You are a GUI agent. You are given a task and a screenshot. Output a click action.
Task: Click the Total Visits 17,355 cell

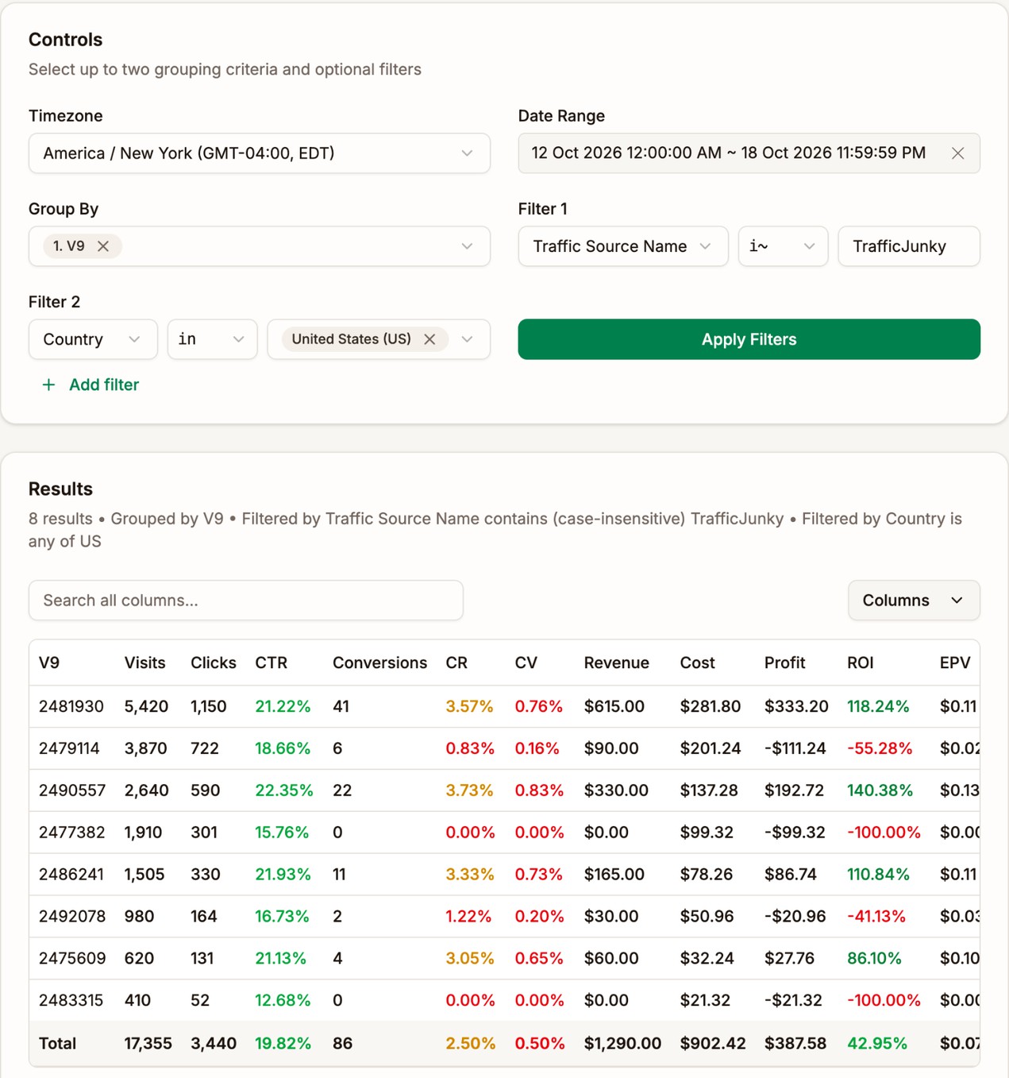tap(148, 1044)
